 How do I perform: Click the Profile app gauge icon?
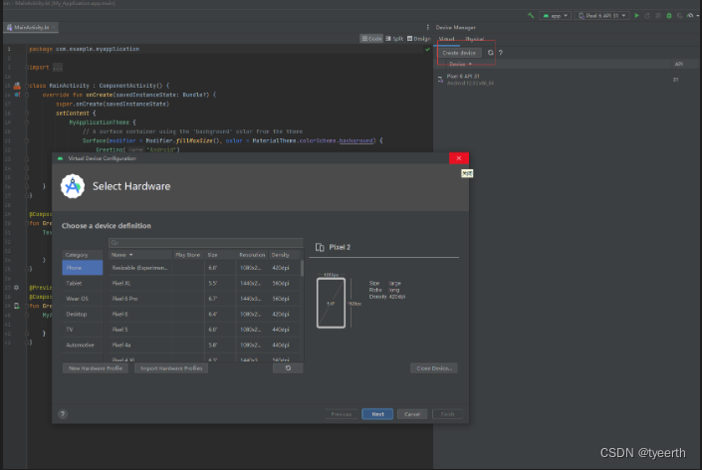pyautogui.click(x=690, y=16)
